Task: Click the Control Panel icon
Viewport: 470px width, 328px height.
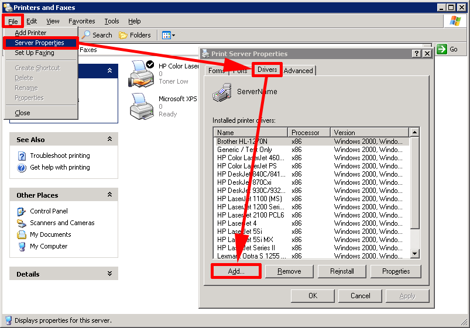Action: click(x=22, y=212)
